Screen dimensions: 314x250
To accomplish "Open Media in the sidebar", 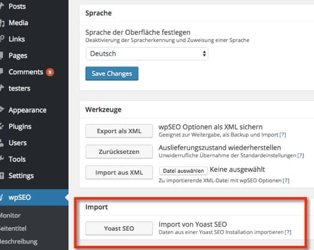I will pyautogui.click(x=18, y=23).
